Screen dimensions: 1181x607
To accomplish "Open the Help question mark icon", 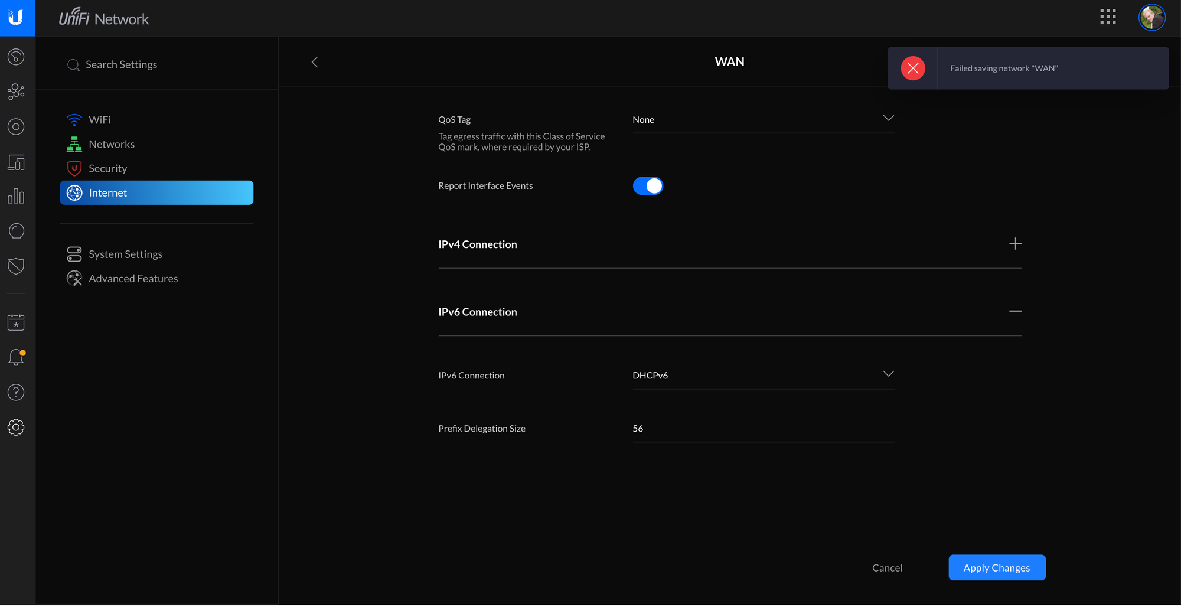I will [x=16, y=392].
